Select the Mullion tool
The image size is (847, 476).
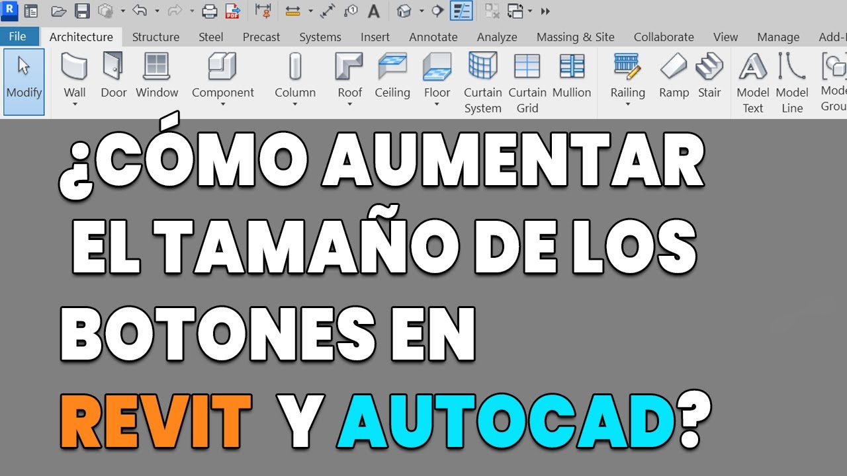pyautogui.click(x=572, y=75)
